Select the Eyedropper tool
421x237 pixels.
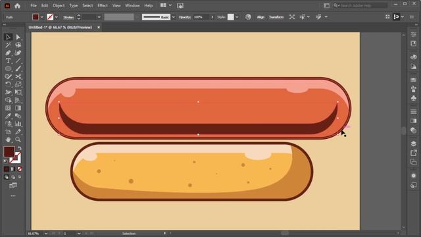8,116
